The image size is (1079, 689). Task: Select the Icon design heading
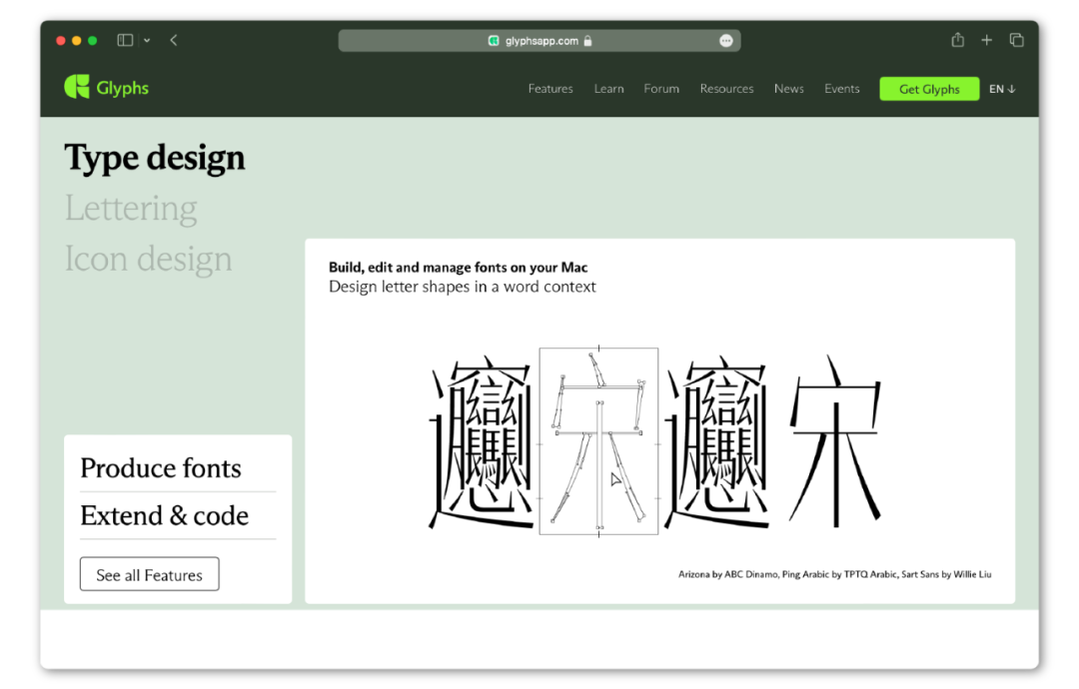click(x=148, y=260)
